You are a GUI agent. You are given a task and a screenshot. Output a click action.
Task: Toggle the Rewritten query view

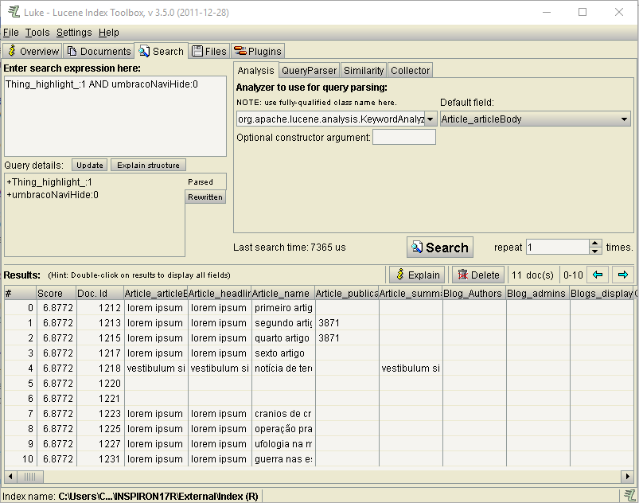205,197
